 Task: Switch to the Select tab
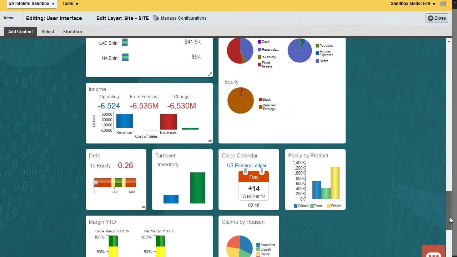point(48,32)
